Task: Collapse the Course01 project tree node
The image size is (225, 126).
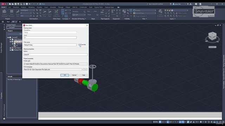Action: (x=8, y=37)
